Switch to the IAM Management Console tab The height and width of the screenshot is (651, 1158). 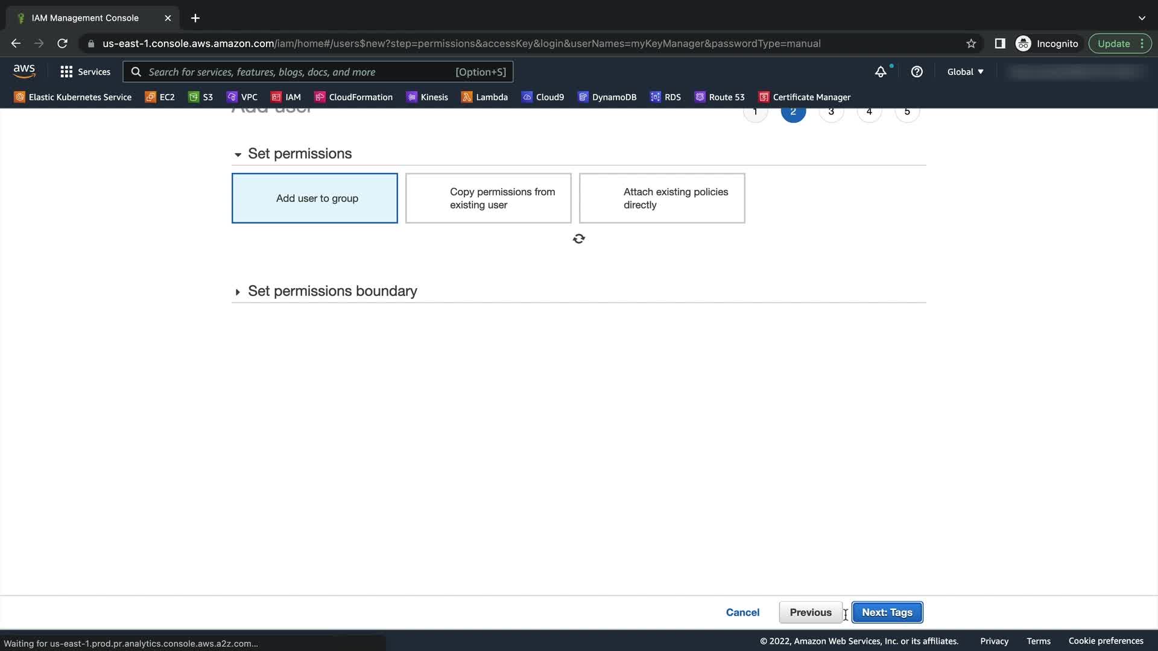(x=85, y=18)
